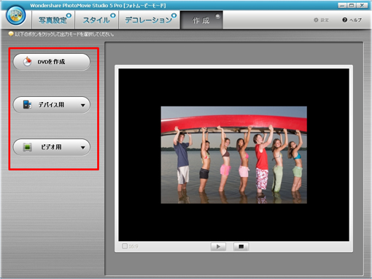Open the ヘルプ help menu

(x=352, y=20)
